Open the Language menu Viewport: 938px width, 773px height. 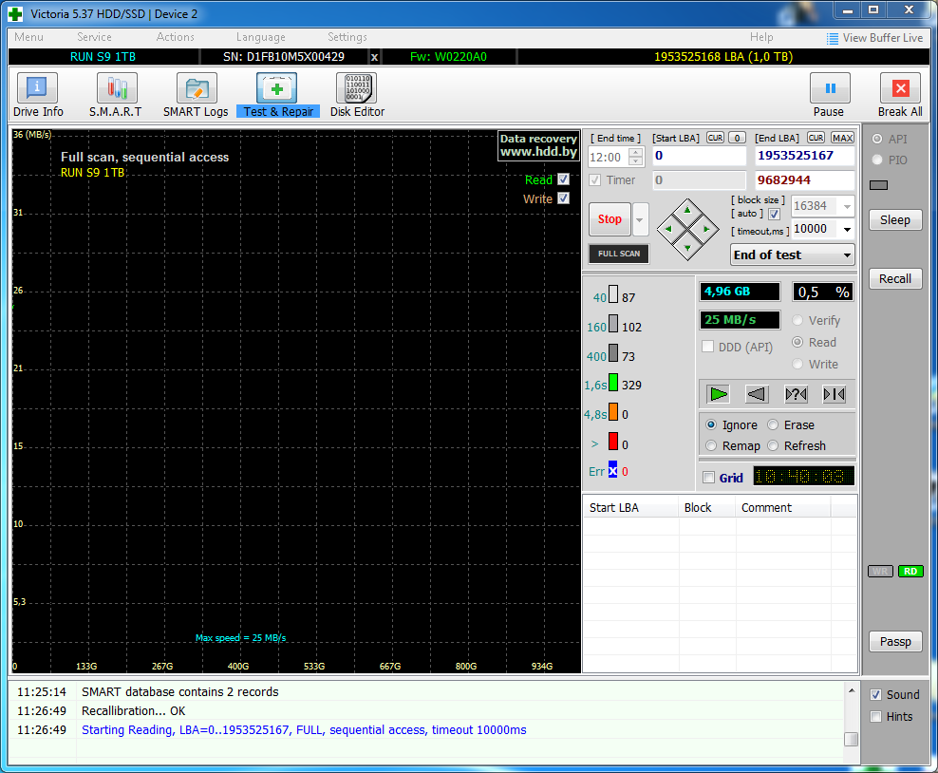pos(261,37)
